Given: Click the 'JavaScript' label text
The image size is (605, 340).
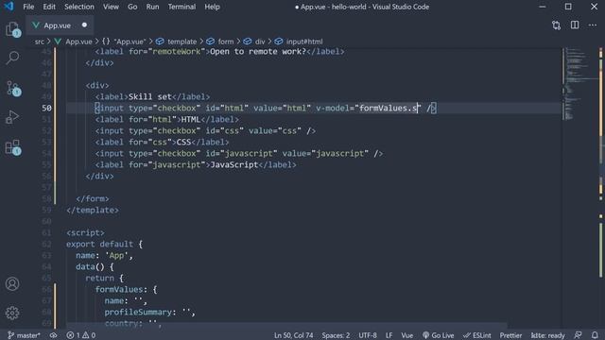Looking at the screenshot, I should click(x=234, y=165).
